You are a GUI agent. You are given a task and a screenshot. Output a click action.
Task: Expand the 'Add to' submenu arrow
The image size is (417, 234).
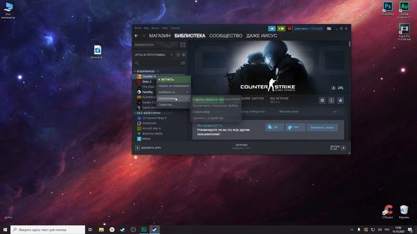coord(187,92)
